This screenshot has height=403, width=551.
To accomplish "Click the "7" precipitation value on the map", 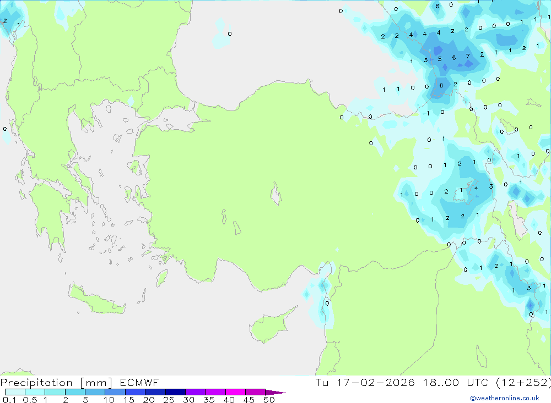I will (468, 56).
